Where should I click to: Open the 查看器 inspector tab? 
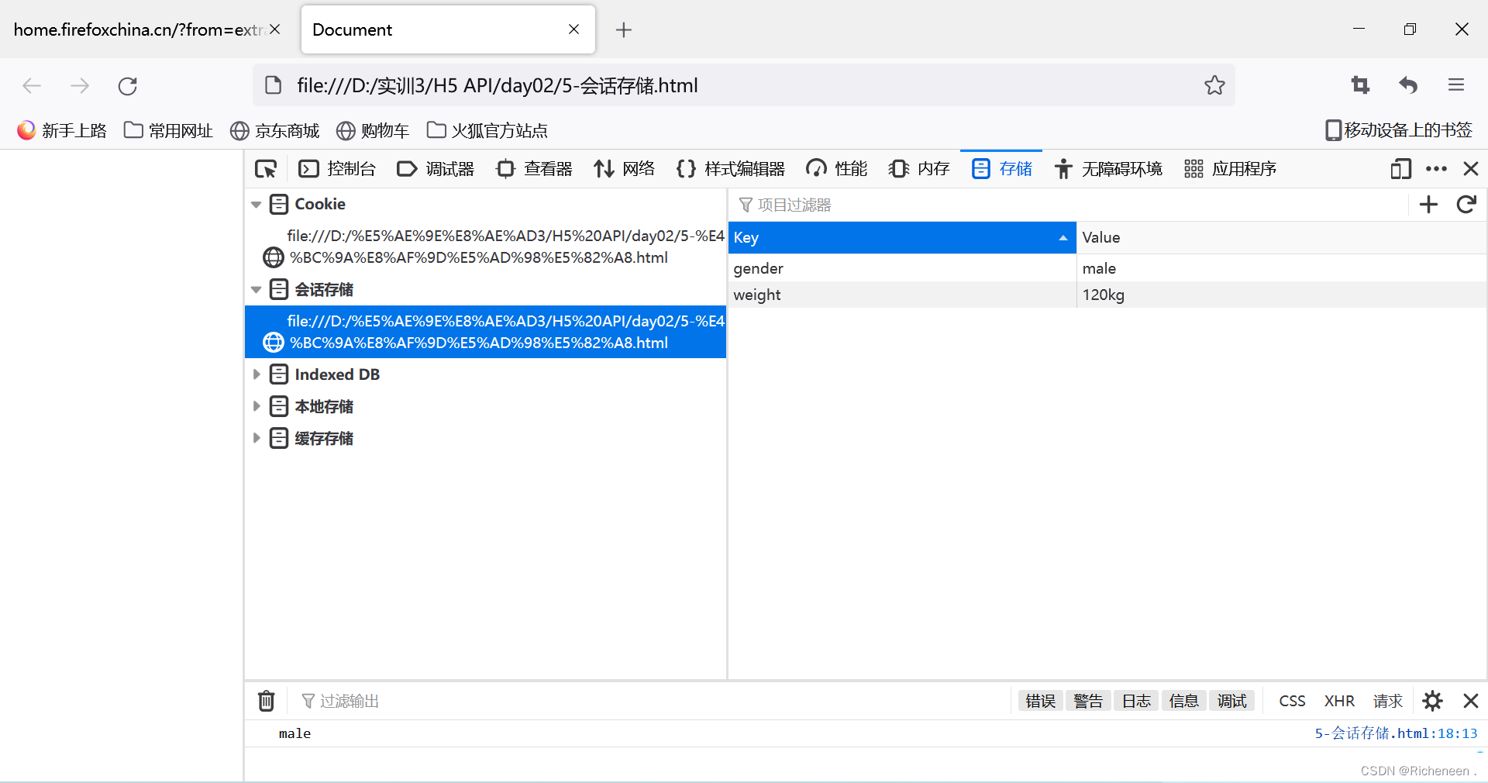534,169
